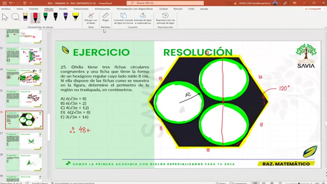Toggle the Regla ruler
This screenshot has width=327, height=184.
(x=106, y=17)
